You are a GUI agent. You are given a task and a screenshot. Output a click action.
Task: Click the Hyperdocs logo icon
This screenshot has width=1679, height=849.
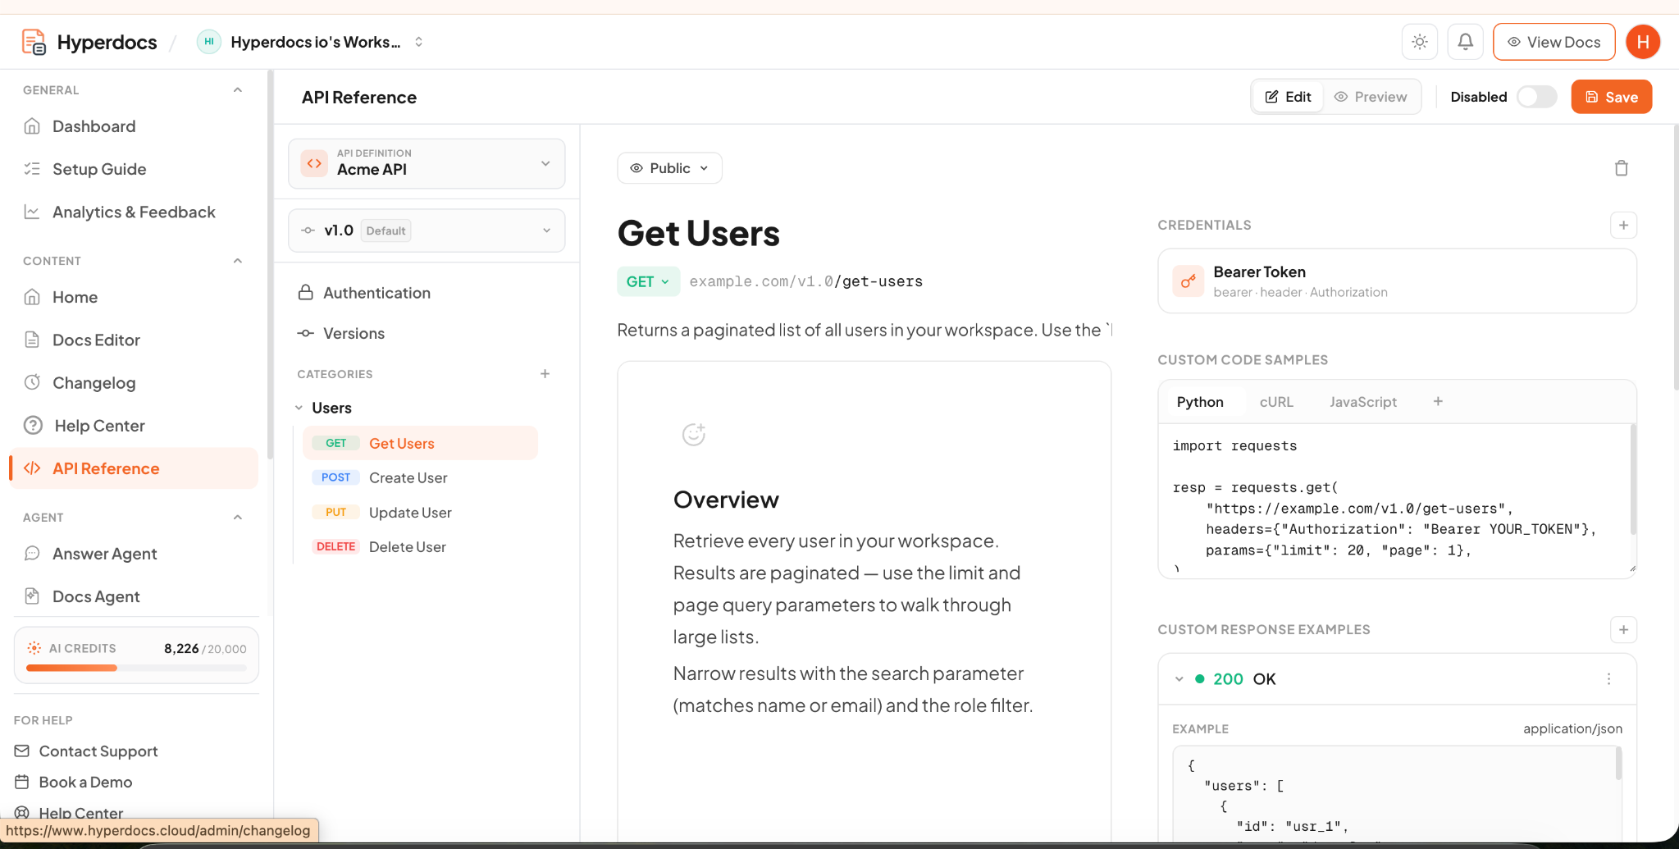click(x=34, y=42)
